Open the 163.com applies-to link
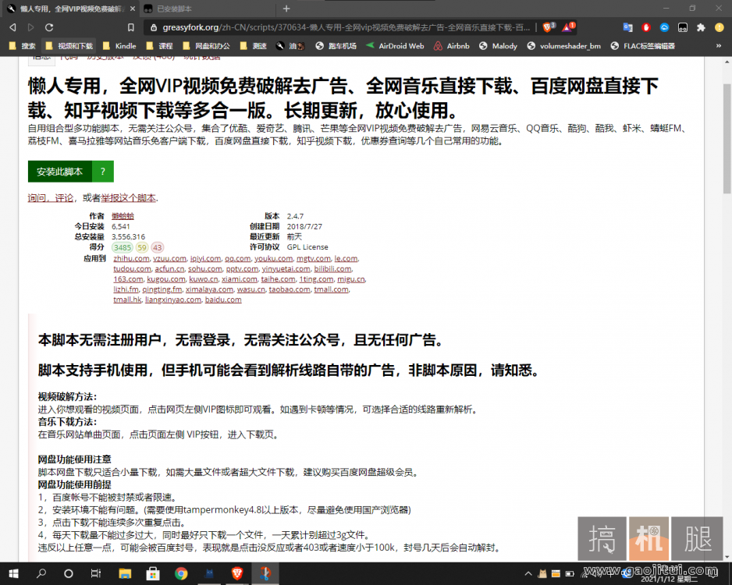The height and width of the screenshot is (585, 732). pyautogui.click(x=129, y=279)
